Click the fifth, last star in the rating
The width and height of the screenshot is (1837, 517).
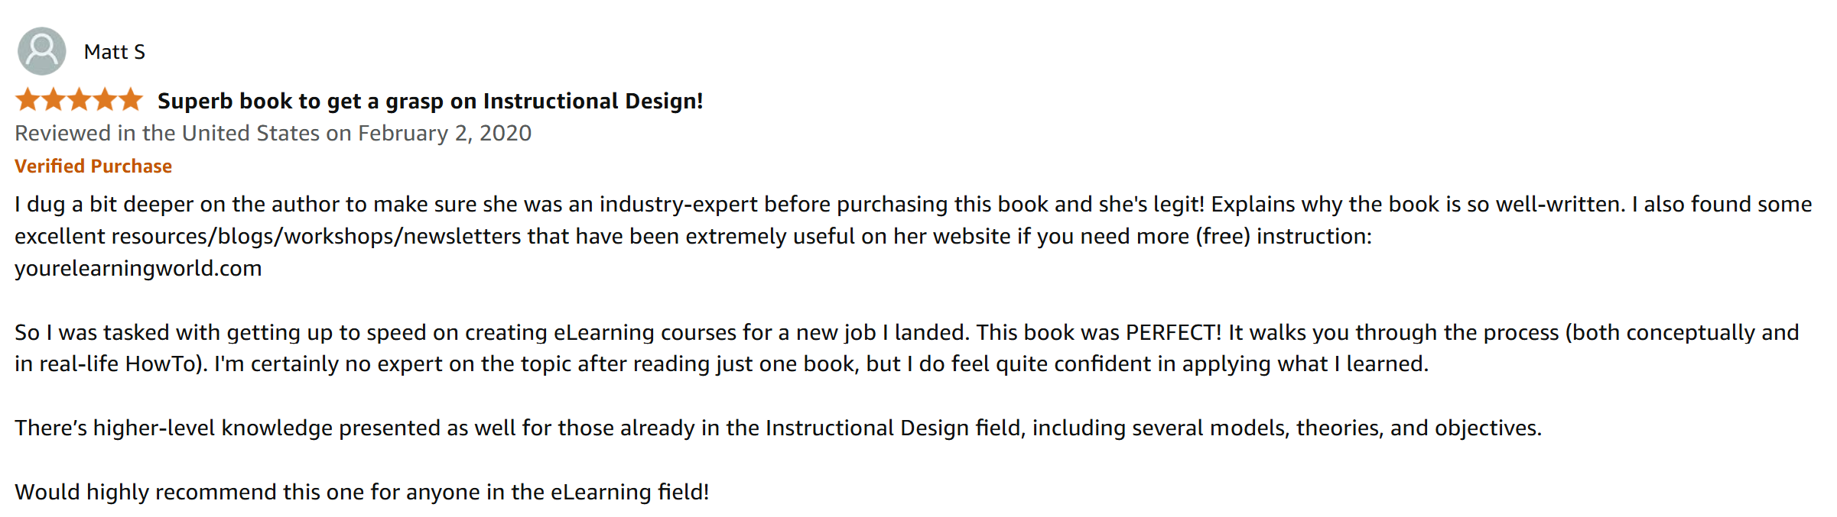[x=131, y=99]
